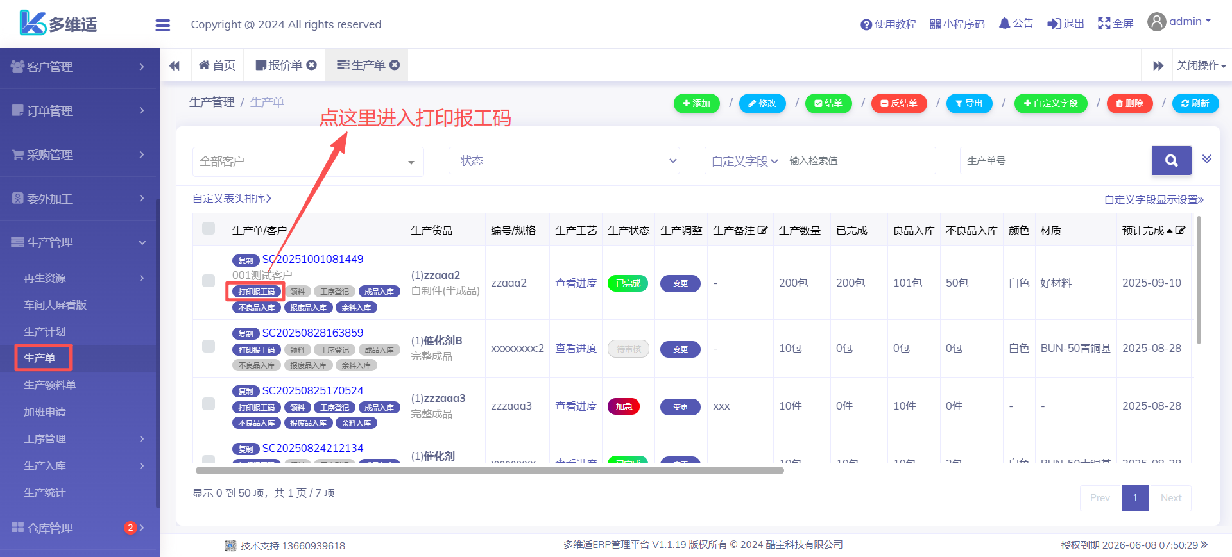The height and width of the screenshot is (557, 1232).
Task: Check the row for SC20250828163859
Action: point(209,346)
